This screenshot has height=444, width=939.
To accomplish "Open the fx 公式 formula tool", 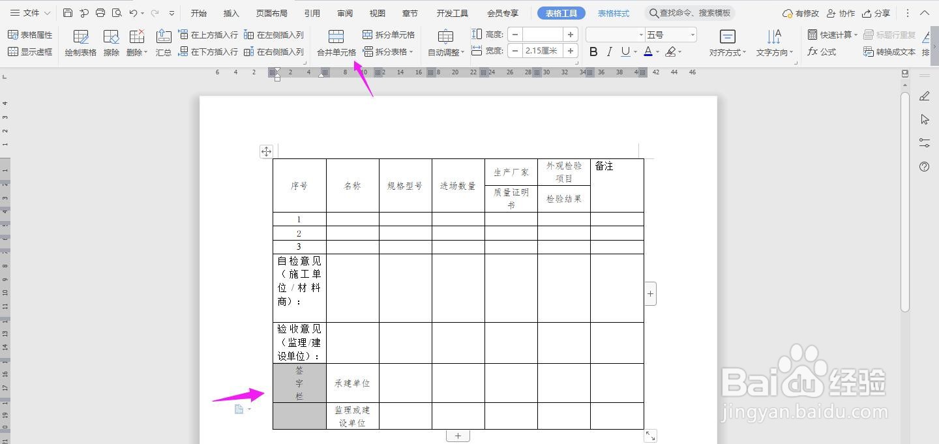I will (823, 52).
